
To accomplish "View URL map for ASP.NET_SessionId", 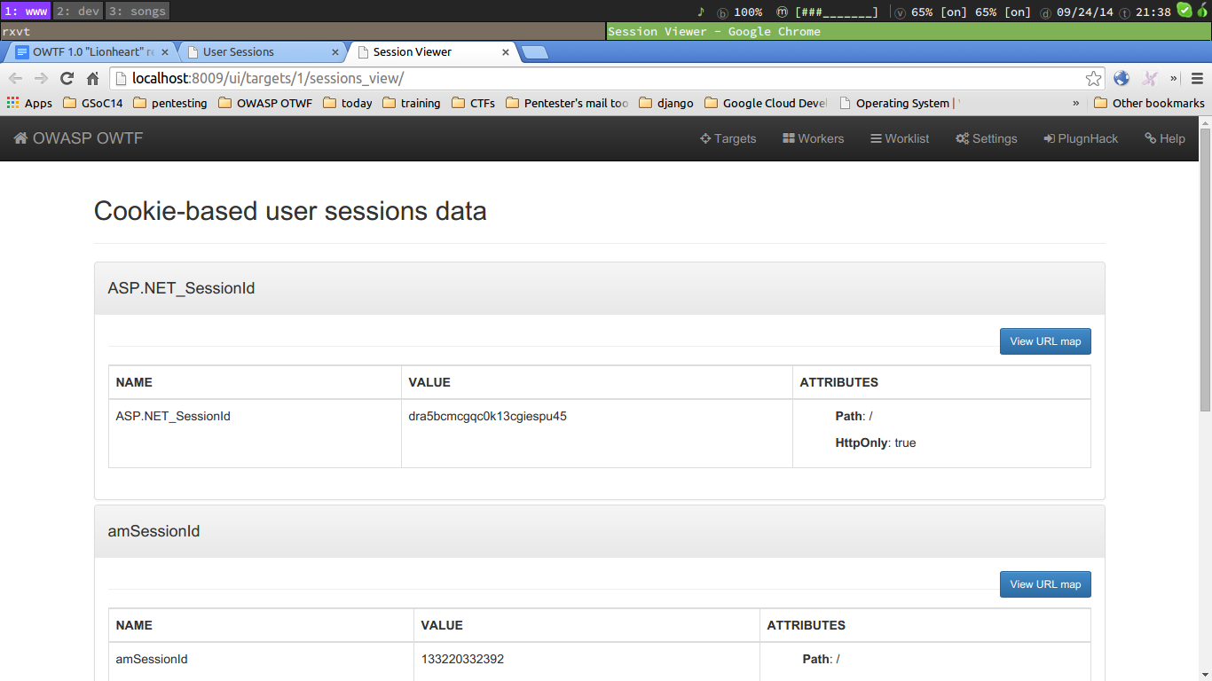I will pos(1045,341).
